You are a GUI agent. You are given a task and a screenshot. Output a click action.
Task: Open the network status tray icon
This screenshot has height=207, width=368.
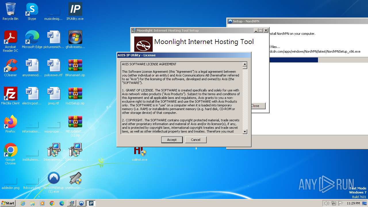(x=334, y=203)
